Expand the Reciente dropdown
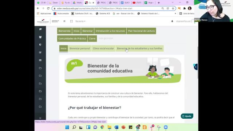The height and width of the screenshot is (131, 233). (80, 21)
